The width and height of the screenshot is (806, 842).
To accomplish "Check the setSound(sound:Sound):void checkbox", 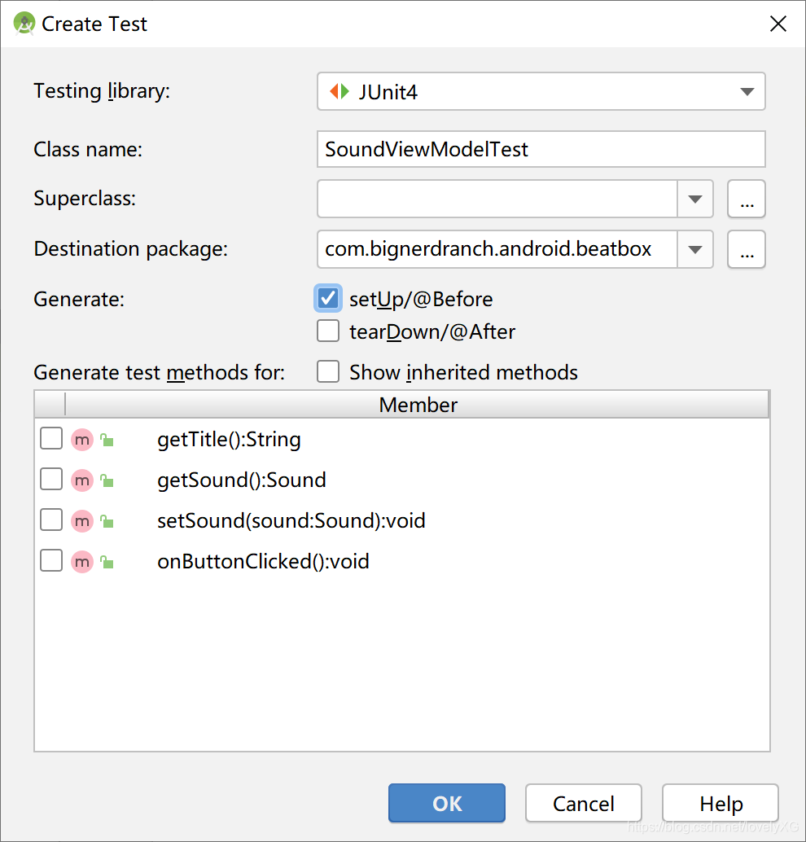I will click(x=51, y=520).
